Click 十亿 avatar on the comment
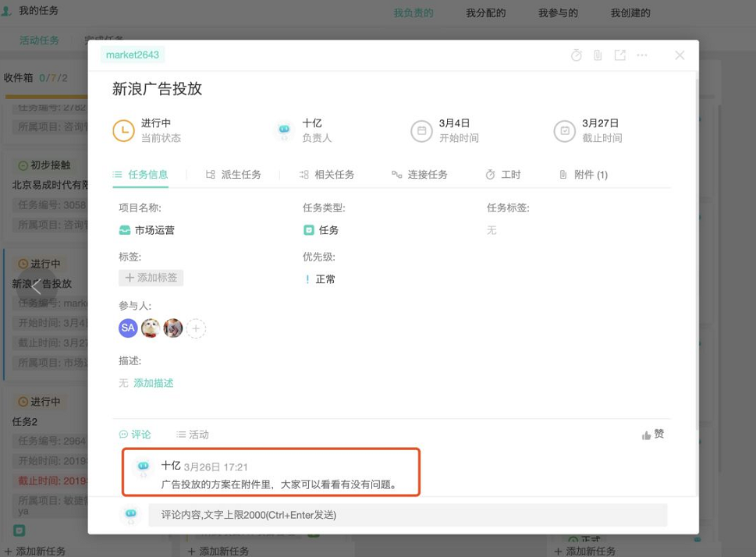756x557 pixels. tap(144, 467)
